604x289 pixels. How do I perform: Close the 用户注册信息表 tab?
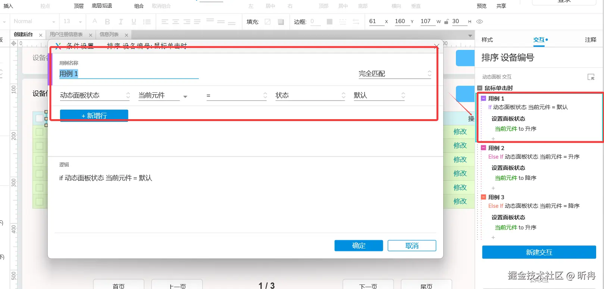pyautogui.click(x=91, y=35)
